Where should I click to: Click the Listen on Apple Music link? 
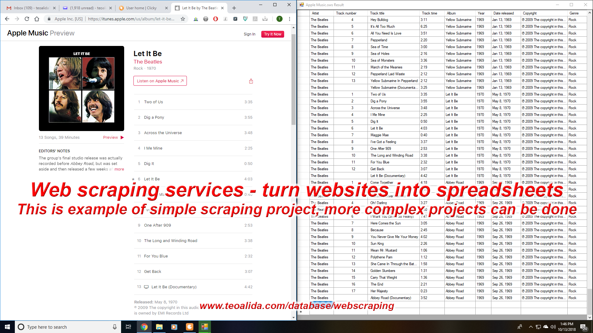coord(160,81)
